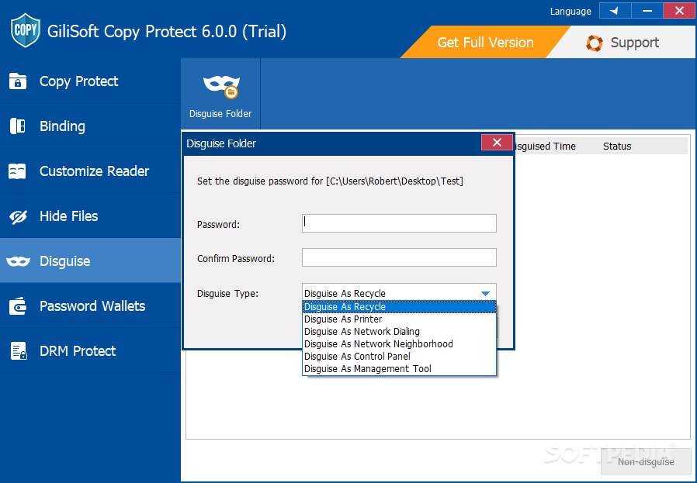
Task: Click the GiliSoft Copy shield logo
Action: pyautogui.click(x=26, y=30)
